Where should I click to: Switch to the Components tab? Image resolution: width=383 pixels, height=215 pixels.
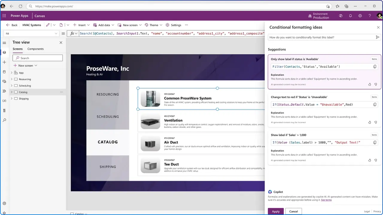(x=35, y=49)
